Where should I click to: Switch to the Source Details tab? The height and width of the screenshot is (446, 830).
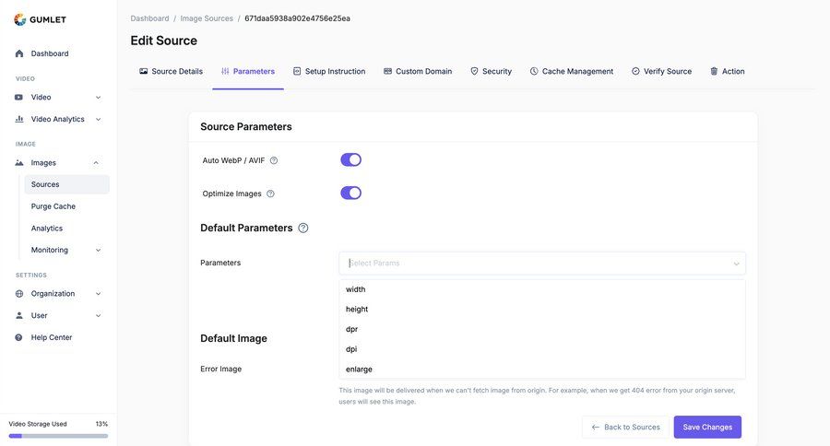[171, 72]
